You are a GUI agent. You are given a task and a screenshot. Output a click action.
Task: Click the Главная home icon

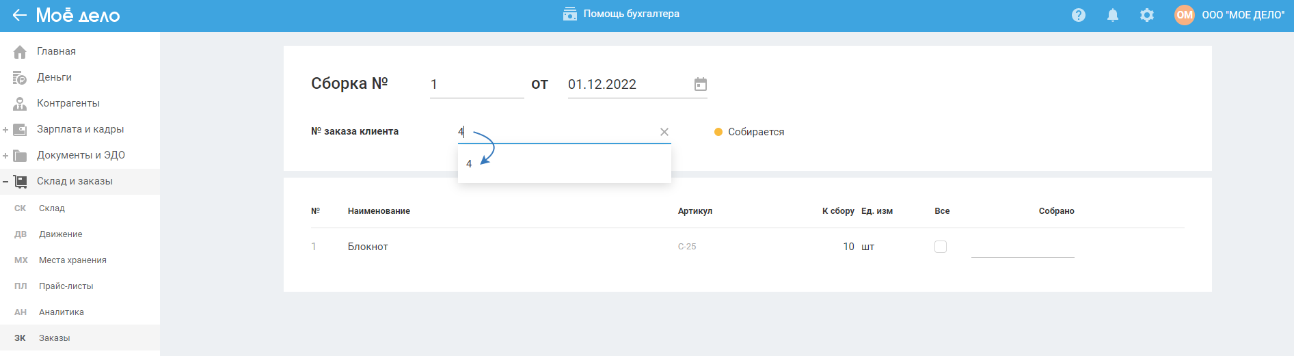click(20, 52)
